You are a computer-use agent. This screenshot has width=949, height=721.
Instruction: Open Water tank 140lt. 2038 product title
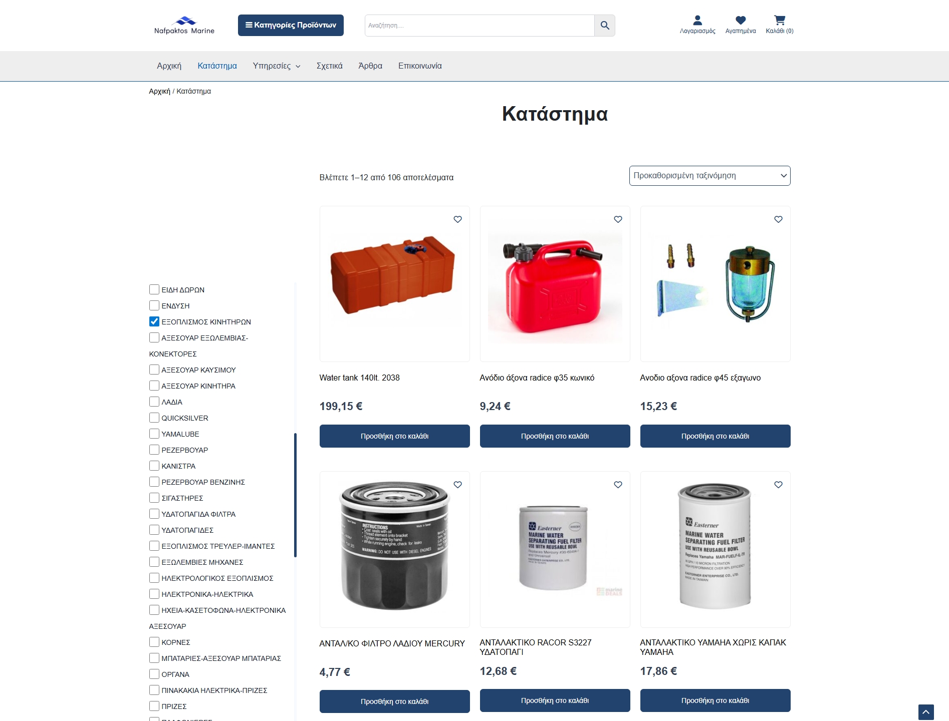[x=360, y=378]
